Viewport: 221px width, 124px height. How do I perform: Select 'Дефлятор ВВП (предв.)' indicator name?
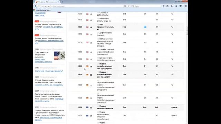tap(104, 34)
